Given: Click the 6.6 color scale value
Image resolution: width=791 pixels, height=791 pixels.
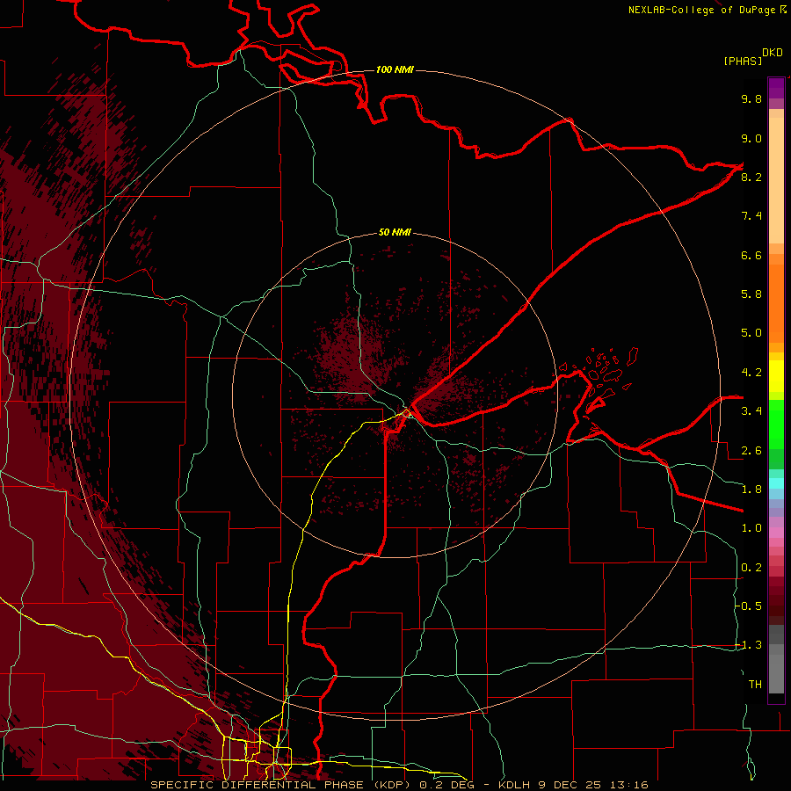Looking at the screenshot, I should point(751,256).
